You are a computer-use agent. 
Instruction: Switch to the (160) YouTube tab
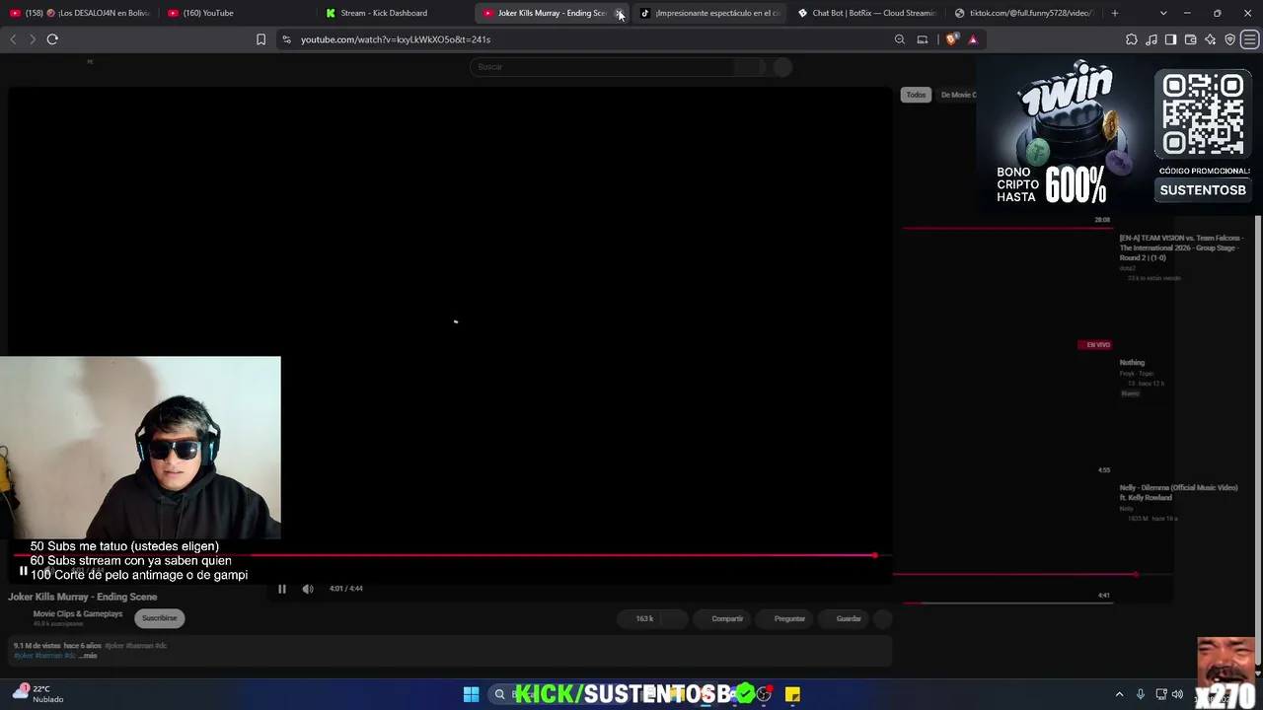click(238, 13)
